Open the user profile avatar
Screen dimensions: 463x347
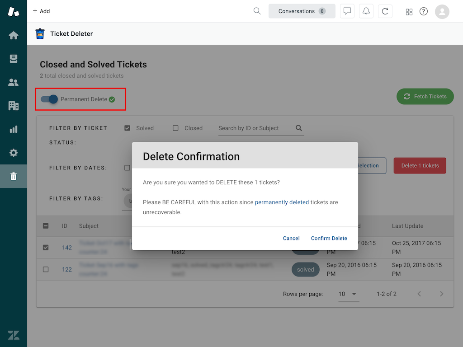pos(442,11)
